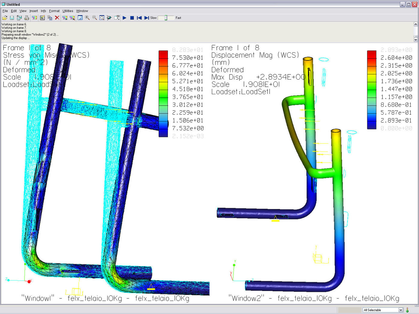
Task: Step animation back to previous frame
Action: coord(139,18)
